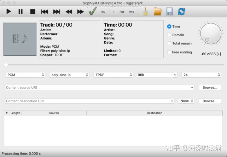Open the TPDF shaper dropdown

click(x=113, y=75)
